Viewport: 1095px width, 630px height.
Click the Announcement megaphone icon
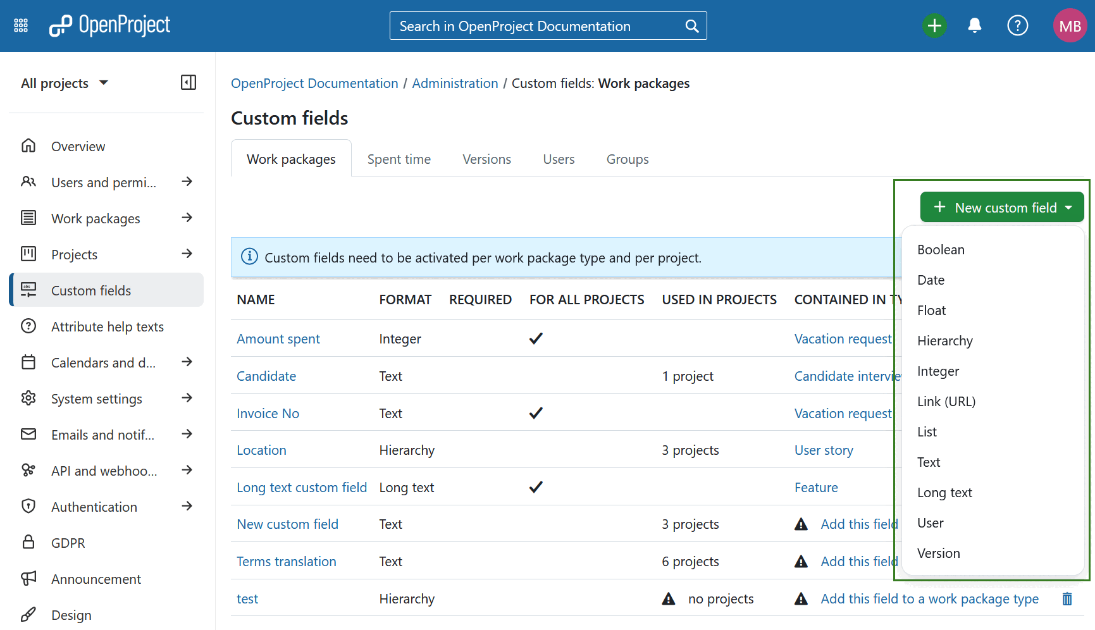point(28,578)
